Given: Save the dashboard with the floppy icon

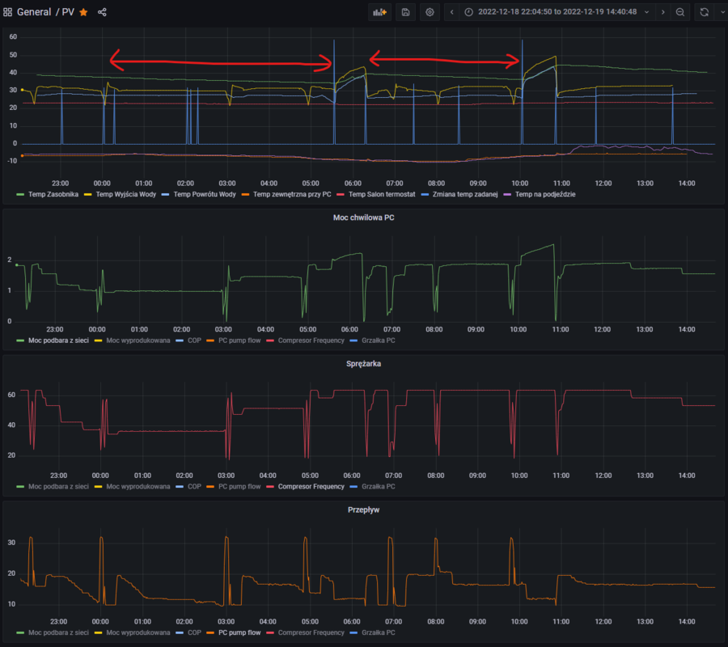Looking at the screenshot, I should 405,12.
